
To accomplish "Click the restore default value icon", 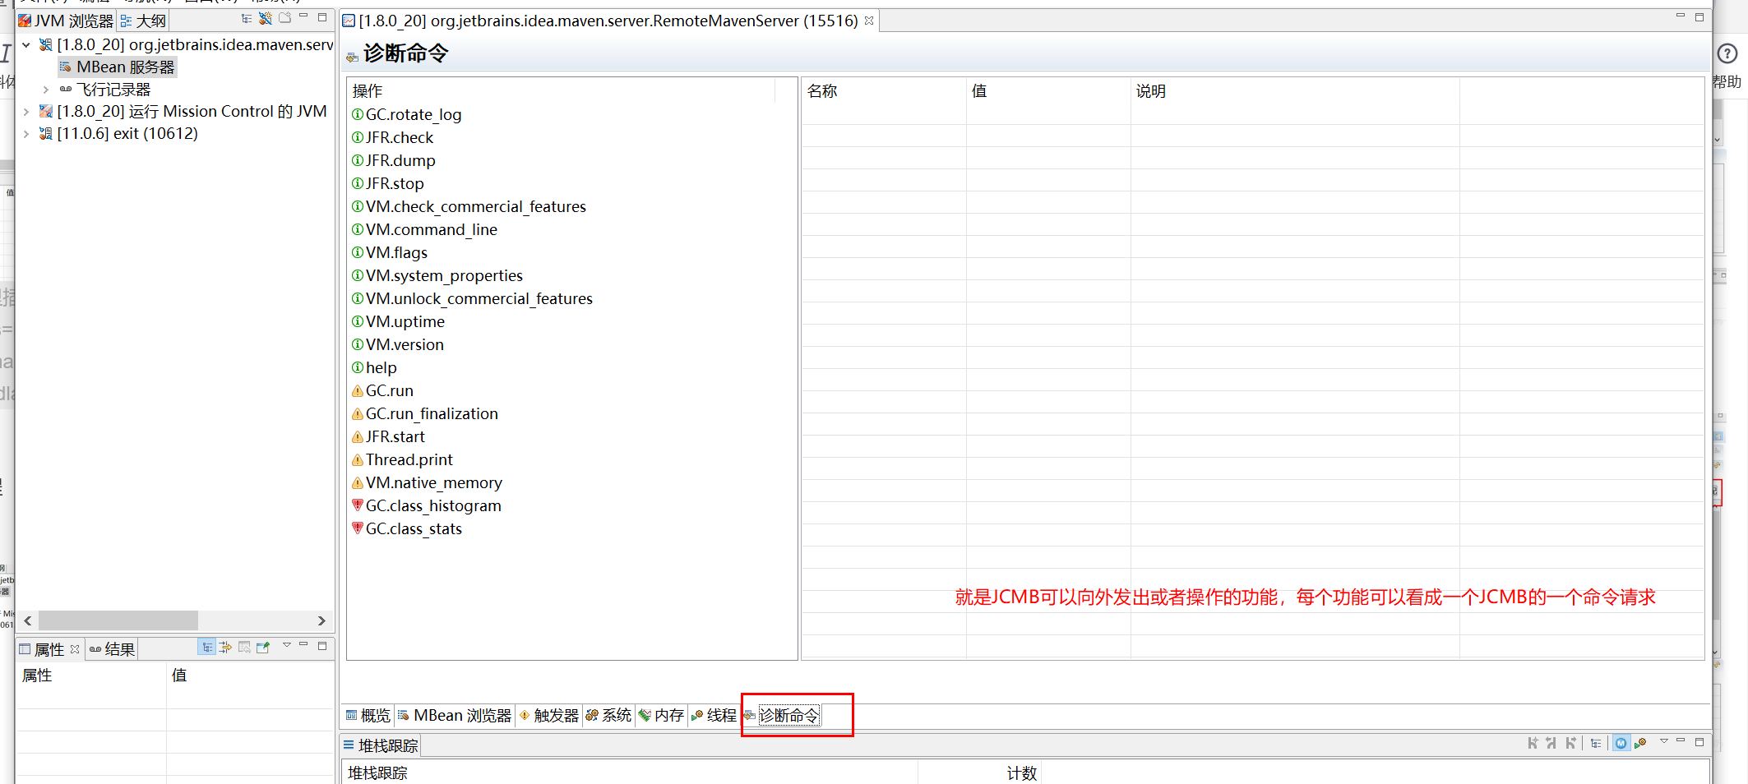I will (x=244, y=648).
